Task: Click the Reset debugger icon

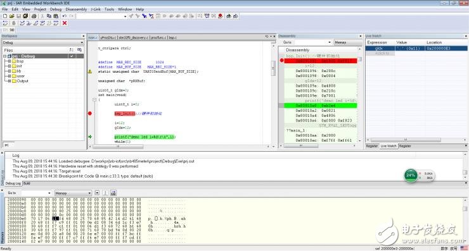Action: point(5,23)
